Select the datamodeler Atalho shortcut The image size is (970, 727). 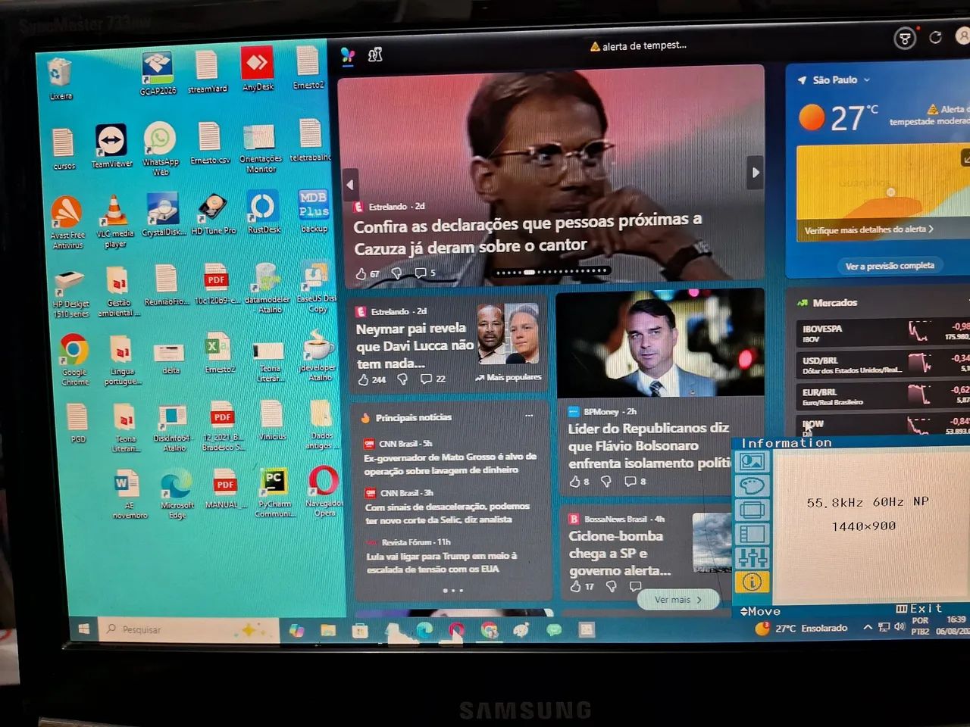tap(267, 289)
